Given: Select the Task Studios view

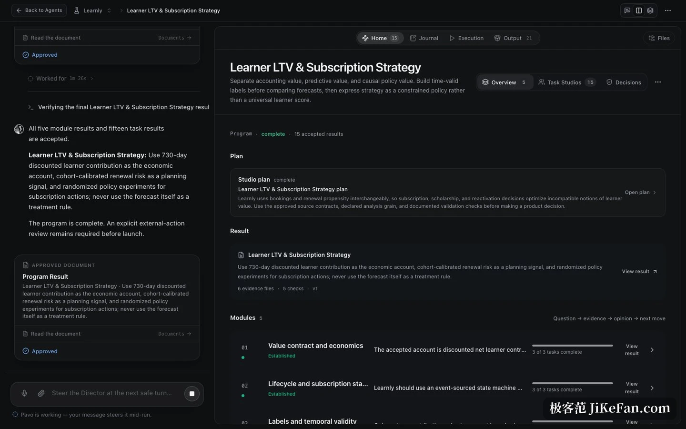Looking at the screenshot, I should [x=566, y=82].
